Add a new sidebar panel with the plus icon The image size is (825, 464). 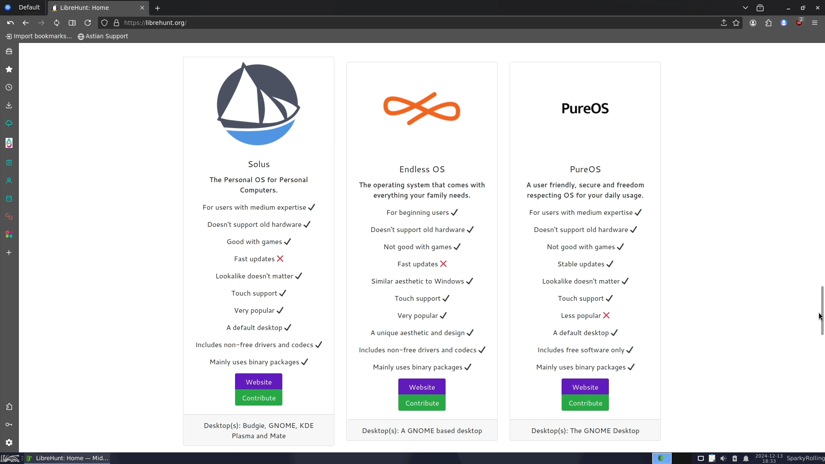click(x=9, y=253)
